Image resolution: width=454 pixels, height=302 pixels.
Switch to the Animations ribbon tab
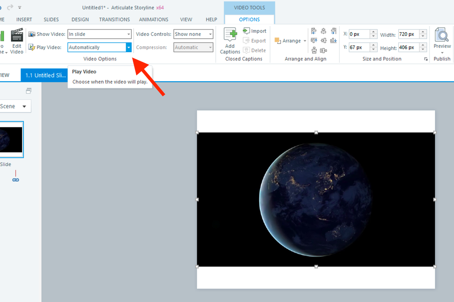point(154,20)
